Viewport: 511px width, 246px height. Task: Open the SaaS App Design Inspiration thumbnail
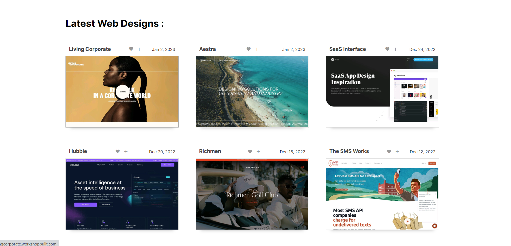click(x=382, y=92)
